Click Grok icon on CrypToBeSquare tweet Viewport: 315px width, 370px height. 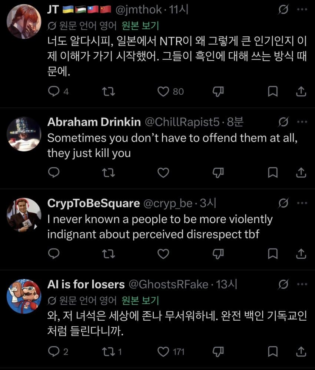[283, 203]
